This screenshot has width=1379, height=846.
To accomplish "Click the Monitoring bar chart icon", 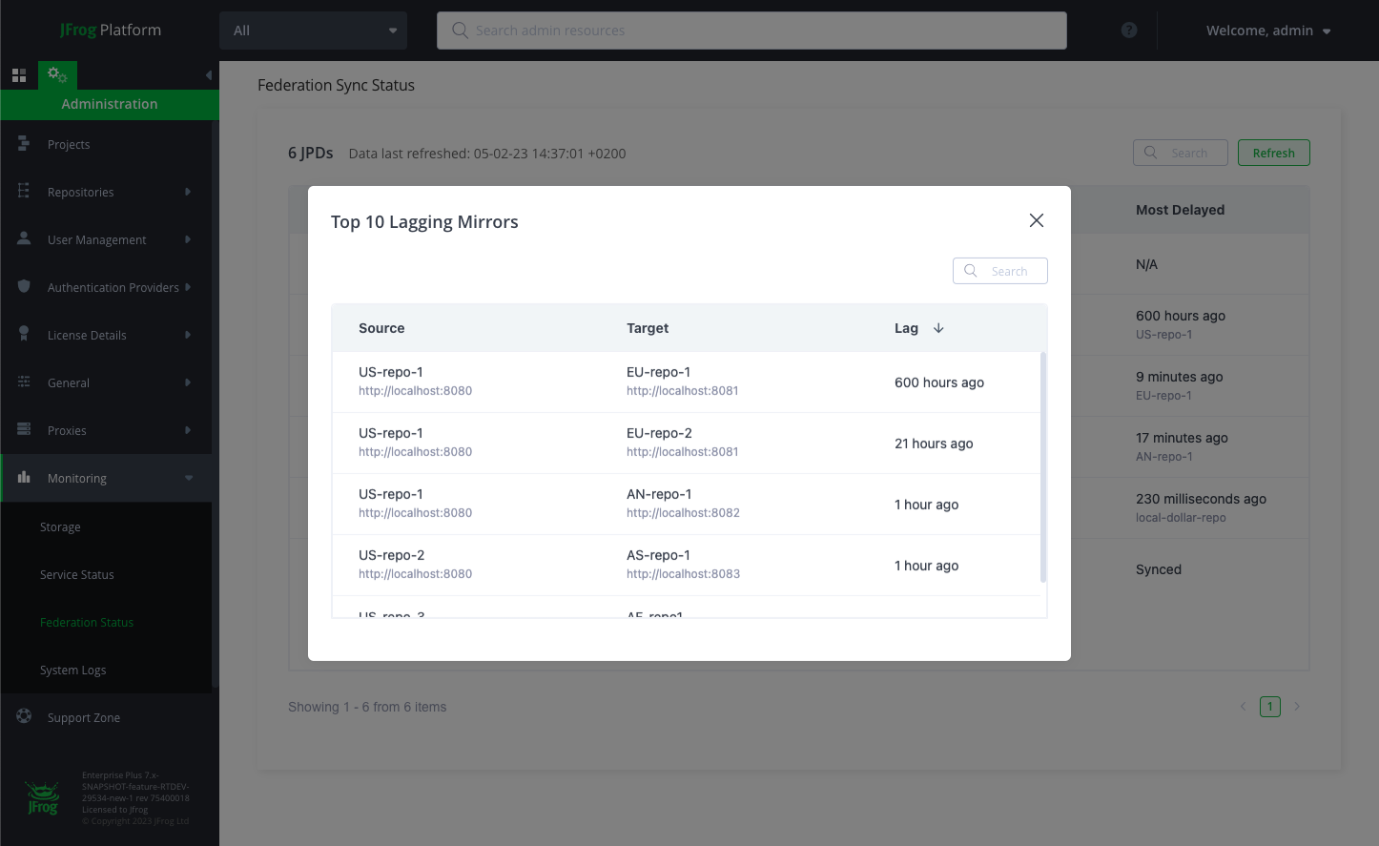I will (24, 477).
